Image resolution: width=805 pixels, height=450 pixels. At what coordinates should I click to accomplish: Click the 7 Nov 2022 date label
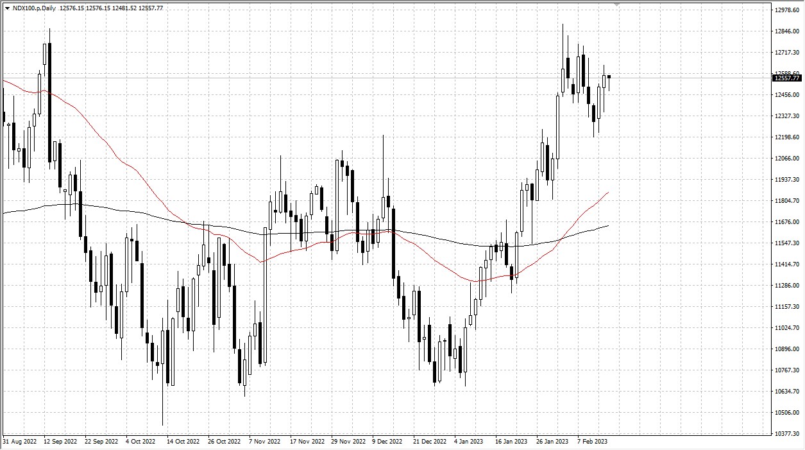(265, 442)
